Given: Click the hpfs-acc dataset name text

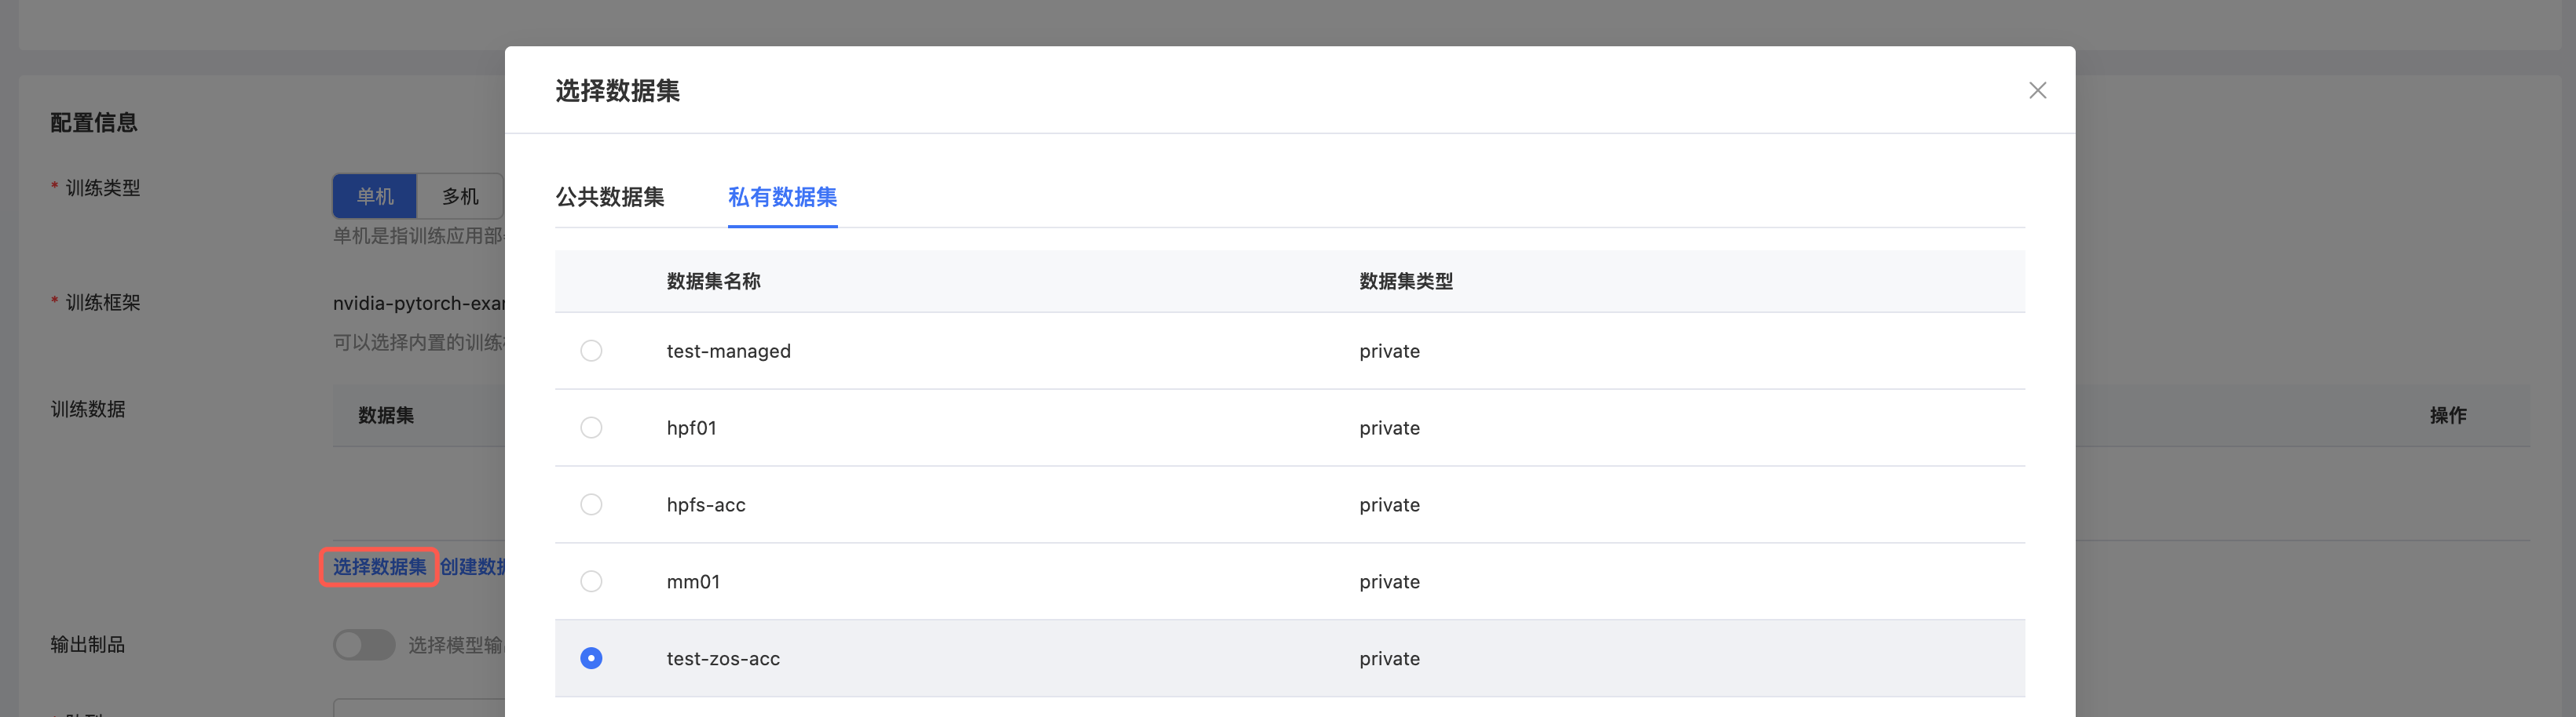Looking at the screenshot, I should pos(706,505).
